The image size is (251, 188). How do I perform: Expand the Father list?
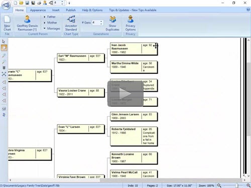click(x=50, y=17)
